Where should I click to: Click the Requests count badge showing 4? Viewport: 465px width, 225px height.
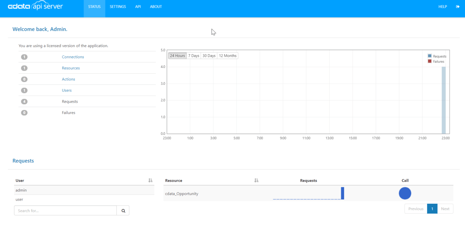pos(24,101)
